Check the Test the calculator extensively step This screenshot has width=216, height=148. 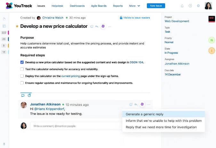point(22,69)
